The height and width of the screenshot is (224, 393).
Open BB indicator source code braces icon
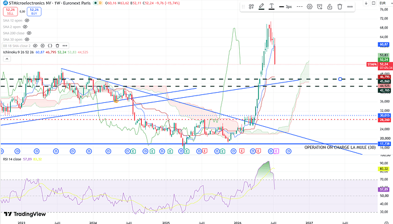click(50, 46)
